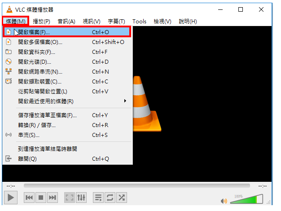Select 轉換(R) / 儲存... entry
Screen dimensions: 281x211
67,125
